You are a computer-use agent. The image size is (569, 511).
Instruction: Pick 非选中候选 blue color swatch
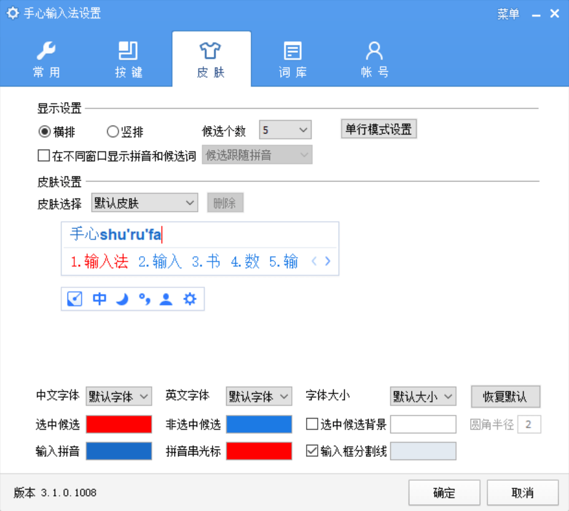point(259,424)
